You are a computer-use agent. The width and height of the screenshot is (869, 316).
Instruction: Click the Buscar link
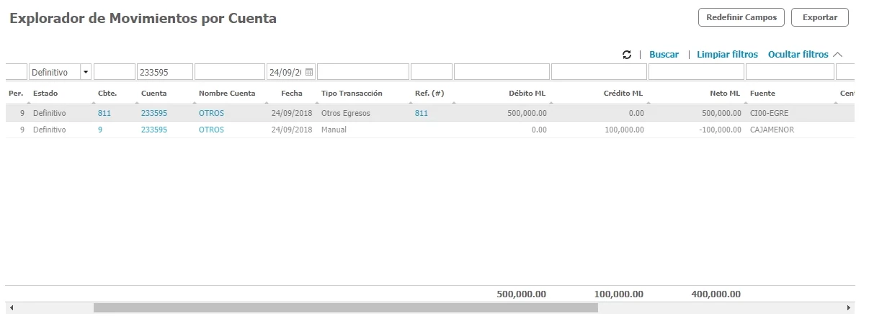[x=664, y=55]
